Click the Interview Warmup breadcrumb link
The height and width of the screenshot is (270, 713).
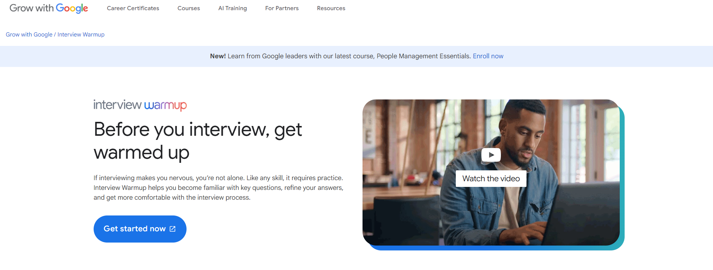point(81,35)
